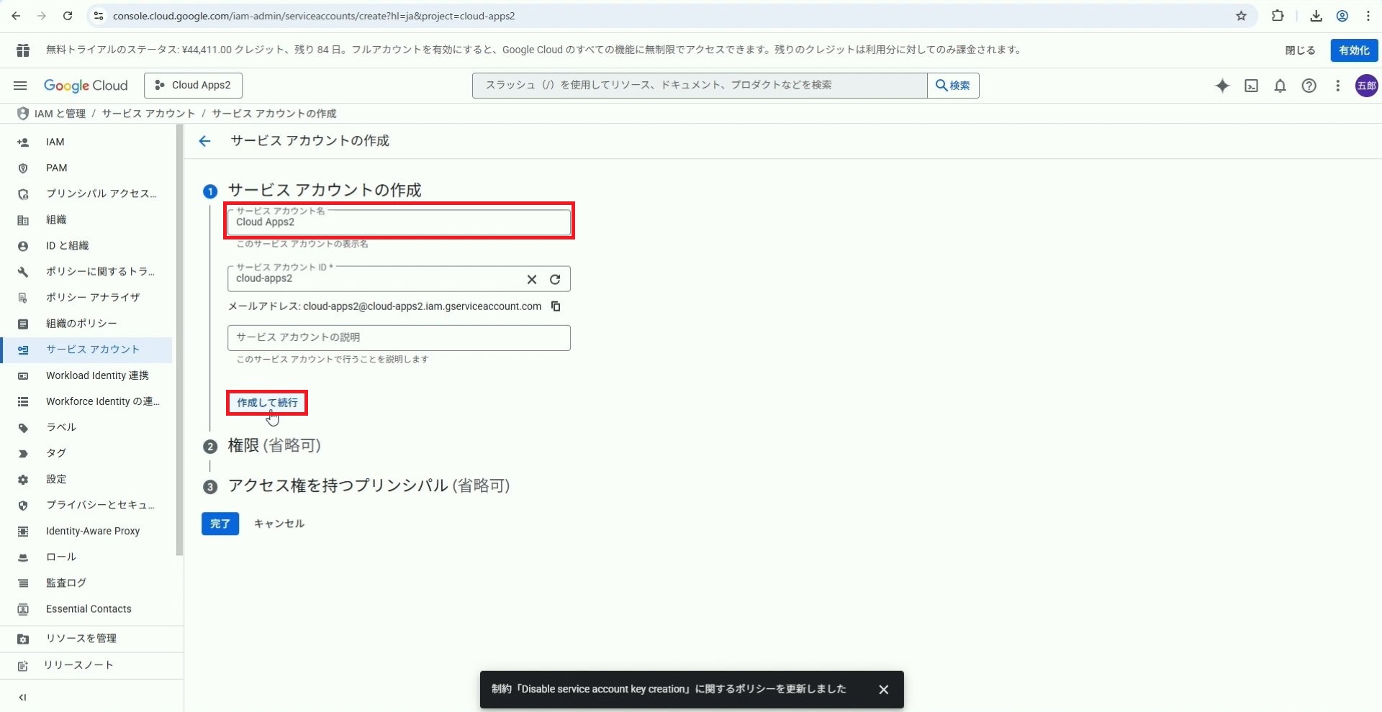This screenshot has height=712, width=1382.
Task: Select ロール in the sidebar
Action: (x=61, y=557)
